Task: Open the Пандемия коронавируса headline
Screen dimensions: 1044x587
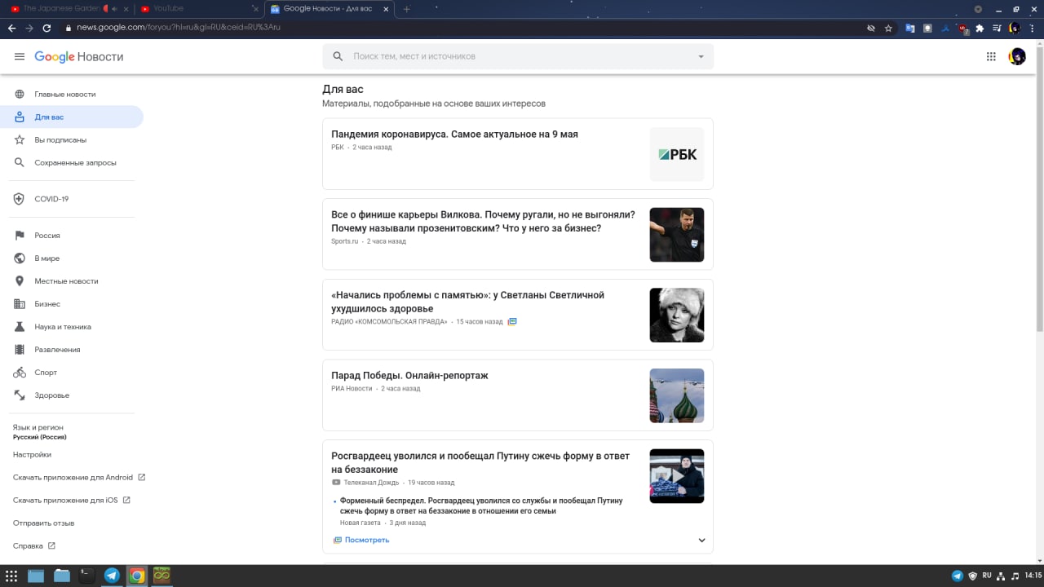Action: coord(454,134)
